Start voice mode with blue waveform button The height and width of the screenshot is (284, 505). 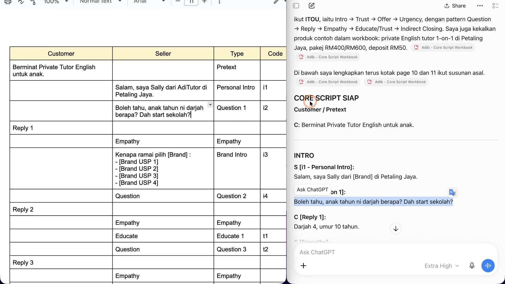488,266
